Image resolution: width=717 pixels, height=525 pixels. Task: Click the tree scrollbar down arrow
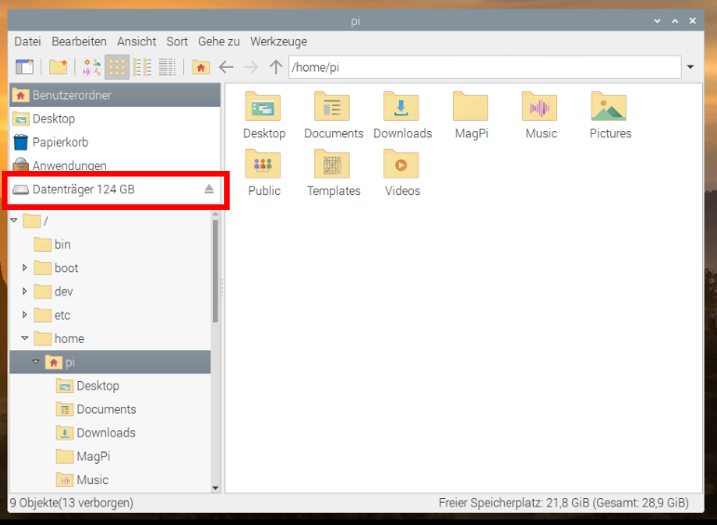point(216,488)
